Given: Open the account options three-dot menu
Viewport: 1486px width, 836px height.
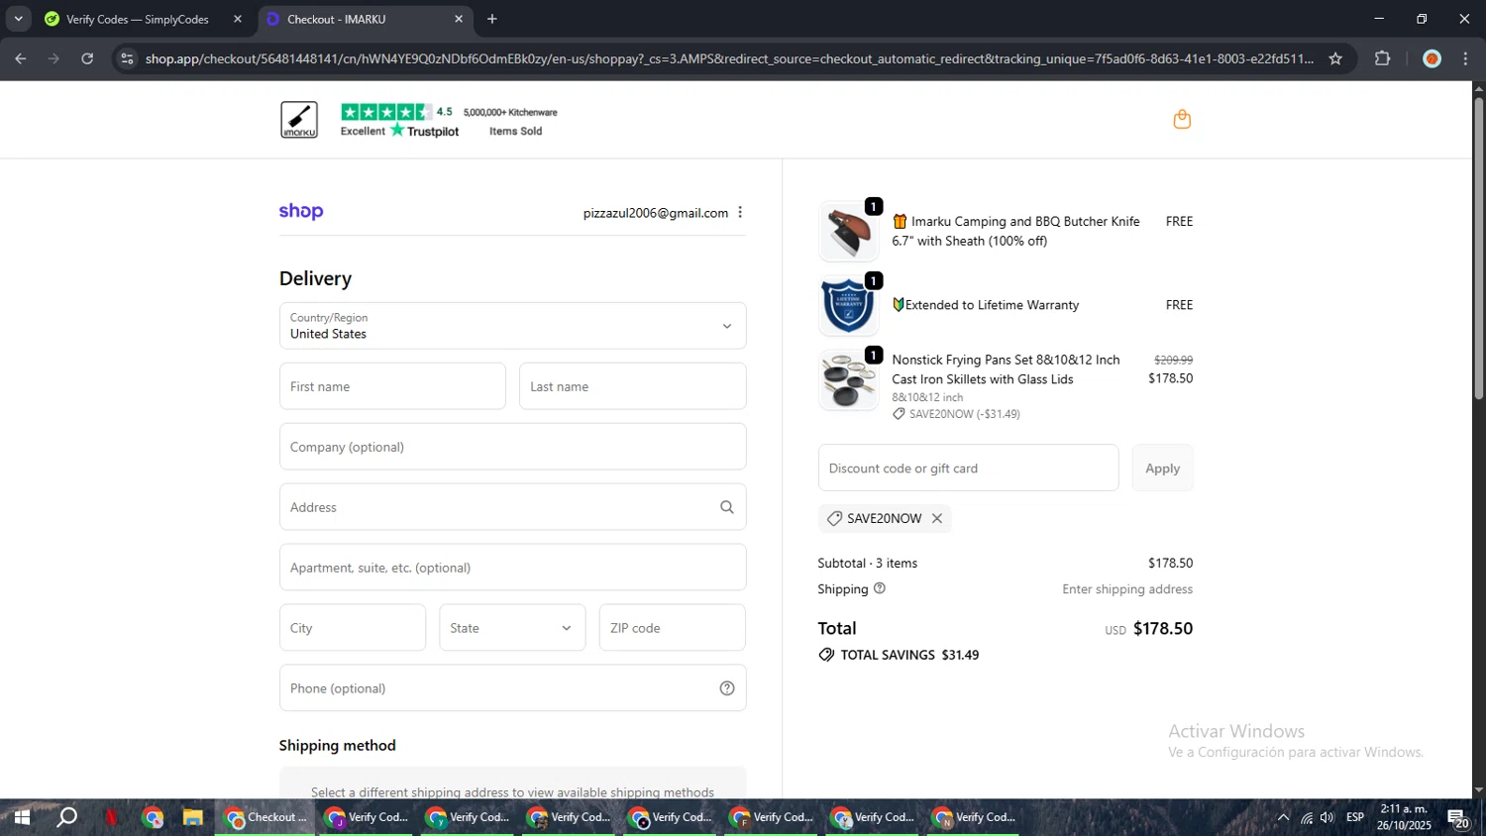Looking at the screenshot, I should pos(740,213).
